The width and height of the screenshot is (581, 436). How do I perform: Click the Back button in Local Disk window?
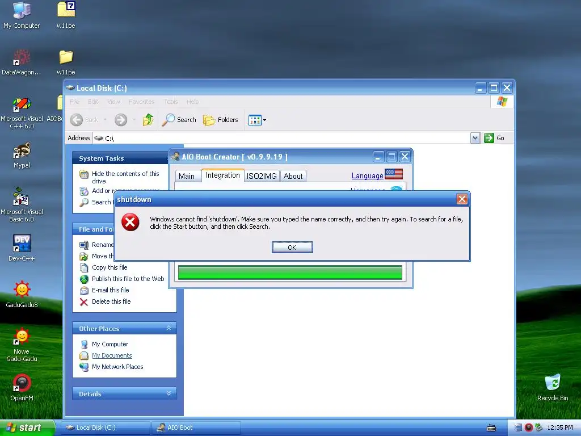85,120
